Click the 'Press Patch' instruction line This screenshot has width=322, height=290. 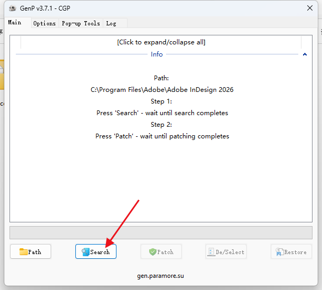pyautogui.click(x=162, y=136)
